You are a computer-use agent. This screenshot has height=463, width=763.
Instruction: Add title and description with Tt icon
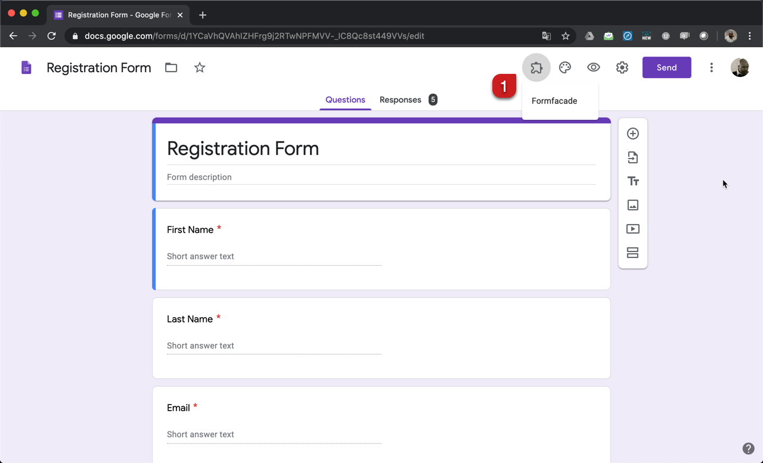point(632,181)
